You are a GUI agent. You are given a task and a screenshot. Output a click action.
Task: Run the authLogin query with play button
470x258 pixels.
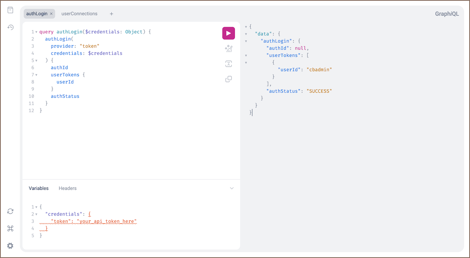tap(228, 33)
